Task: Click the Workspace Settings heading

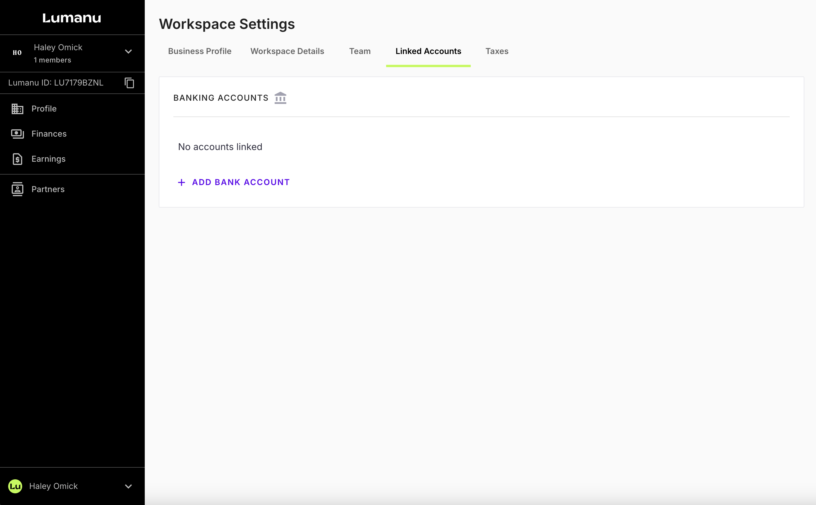Action: [227, 24]
